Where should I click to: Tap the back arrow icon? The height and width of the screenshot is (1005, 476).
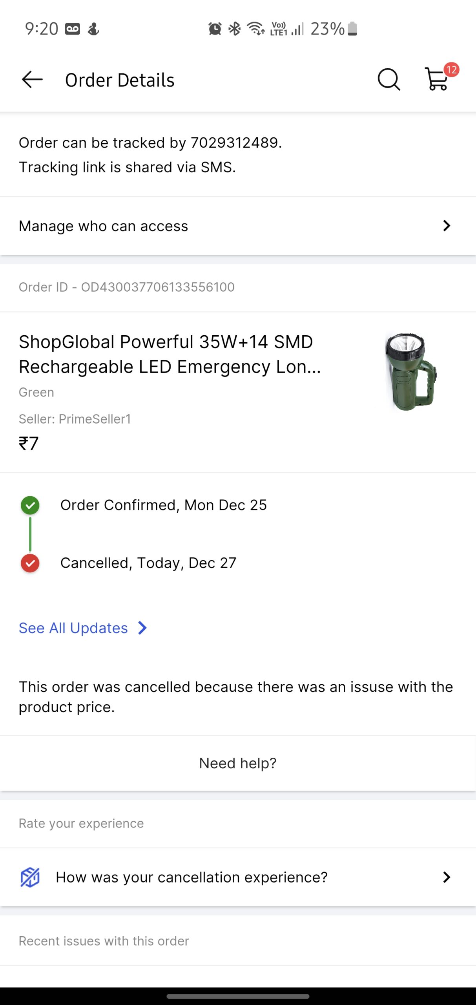[x=32, y=80]
